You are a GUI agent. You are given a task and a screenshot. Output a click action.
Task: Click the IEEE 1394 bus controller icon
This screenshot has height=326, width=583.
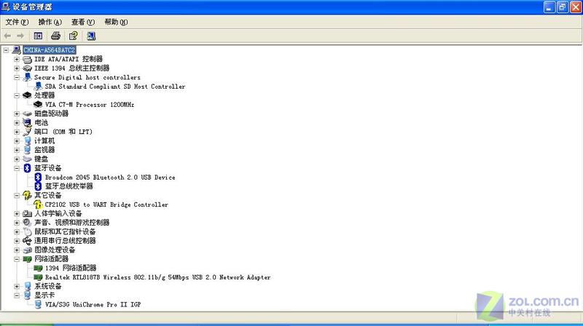[x=27, y=68]
